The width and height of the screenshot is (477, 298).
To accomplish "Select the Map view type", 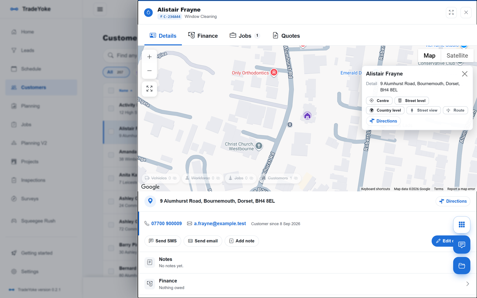I will click(x=429, y=56).
